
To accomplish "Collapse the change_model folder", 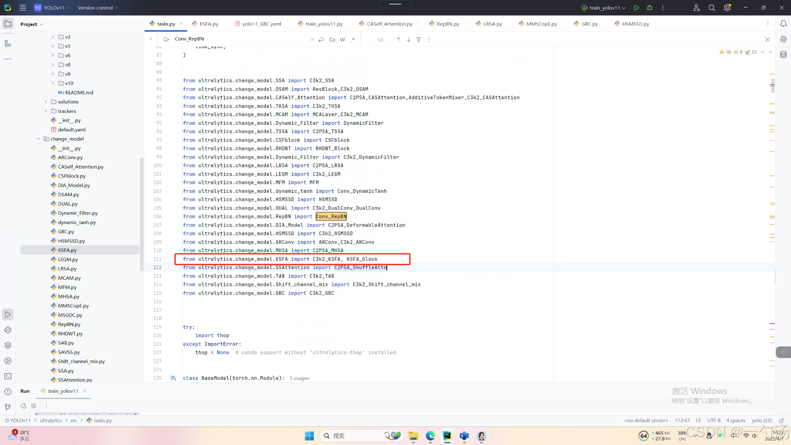I will point(38,139).
